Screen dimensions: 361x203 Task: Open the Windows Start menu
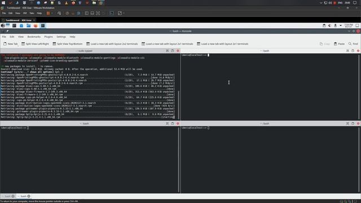(3, 3)
